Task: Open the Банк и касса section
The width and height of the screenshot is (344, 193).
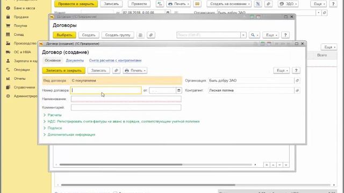Action: 24,8
